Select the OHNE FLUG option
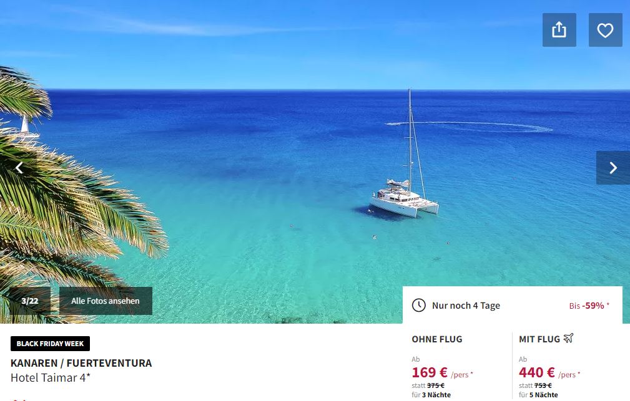This screenshot has width=630, height=401. [436, 339]
